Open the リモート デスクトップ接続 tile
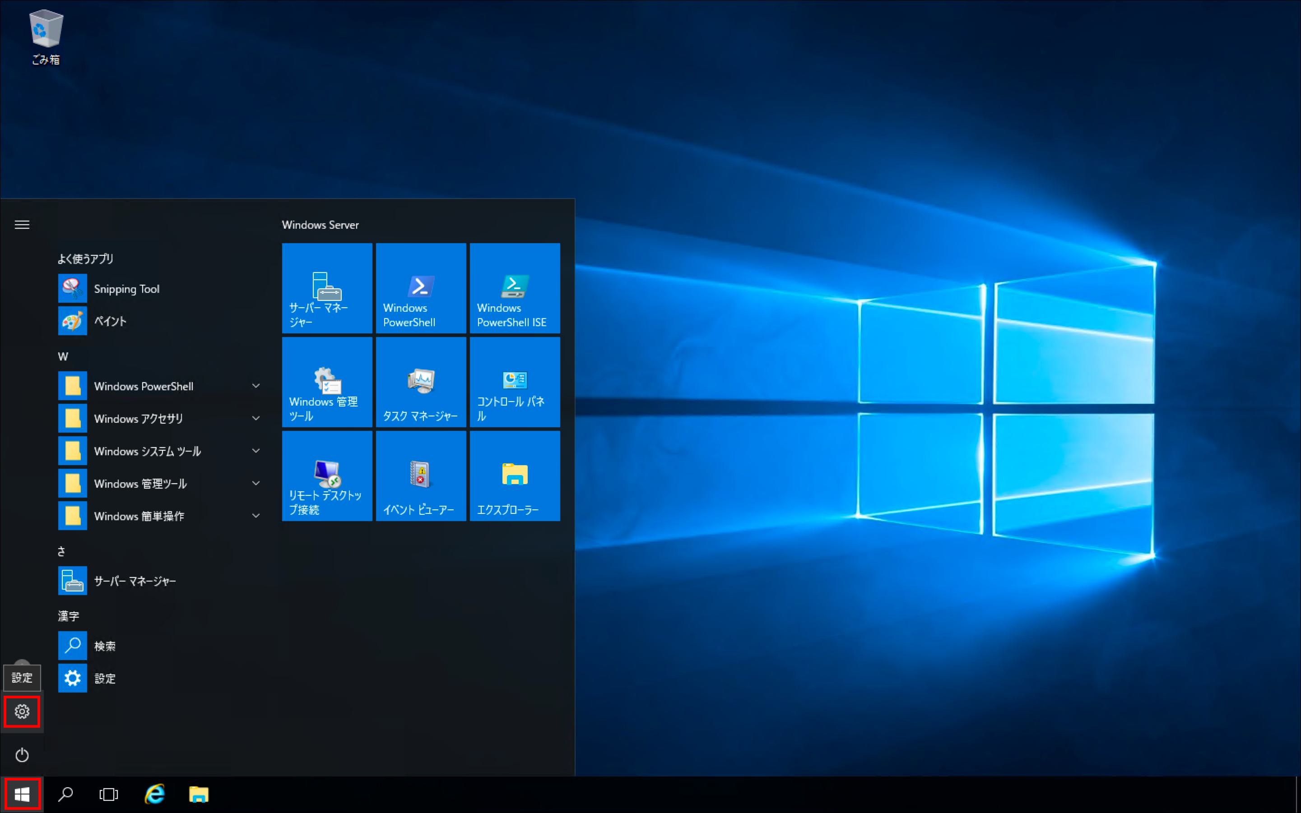The width and height of the screenshot is (1301, 813). tap(327, 476)
